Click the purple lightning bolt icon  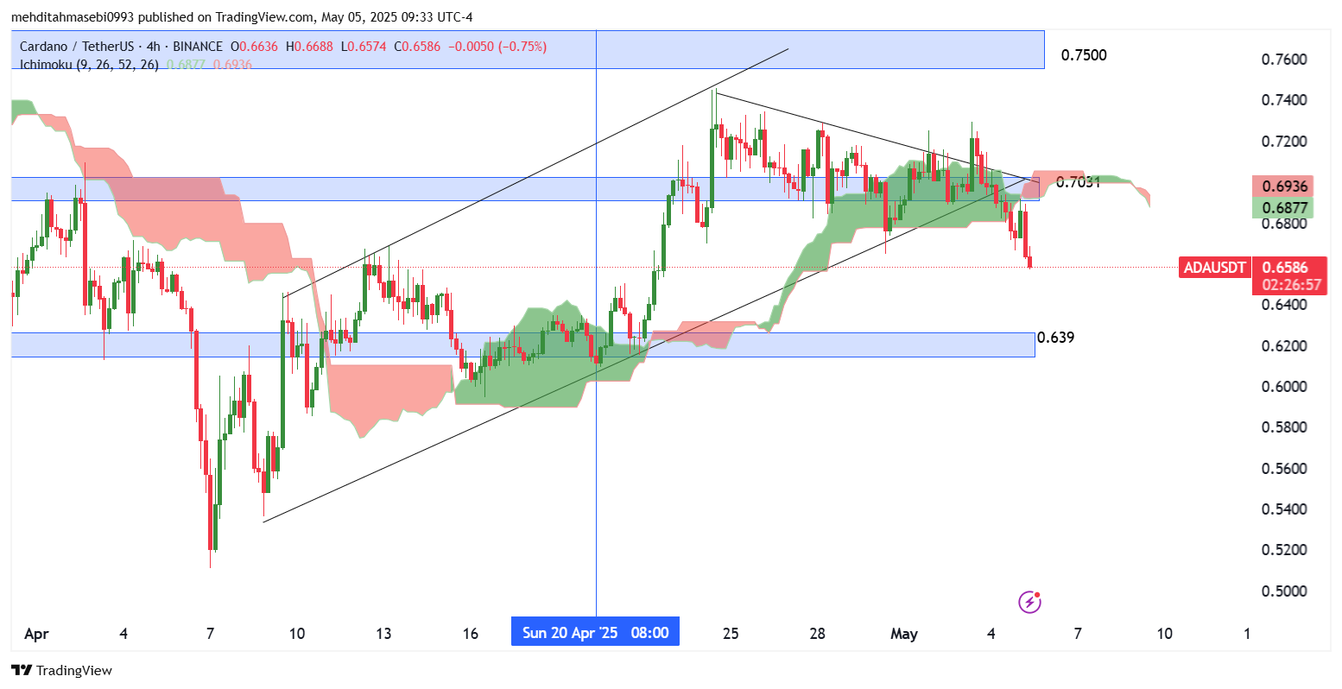[x=1029, y=601]
